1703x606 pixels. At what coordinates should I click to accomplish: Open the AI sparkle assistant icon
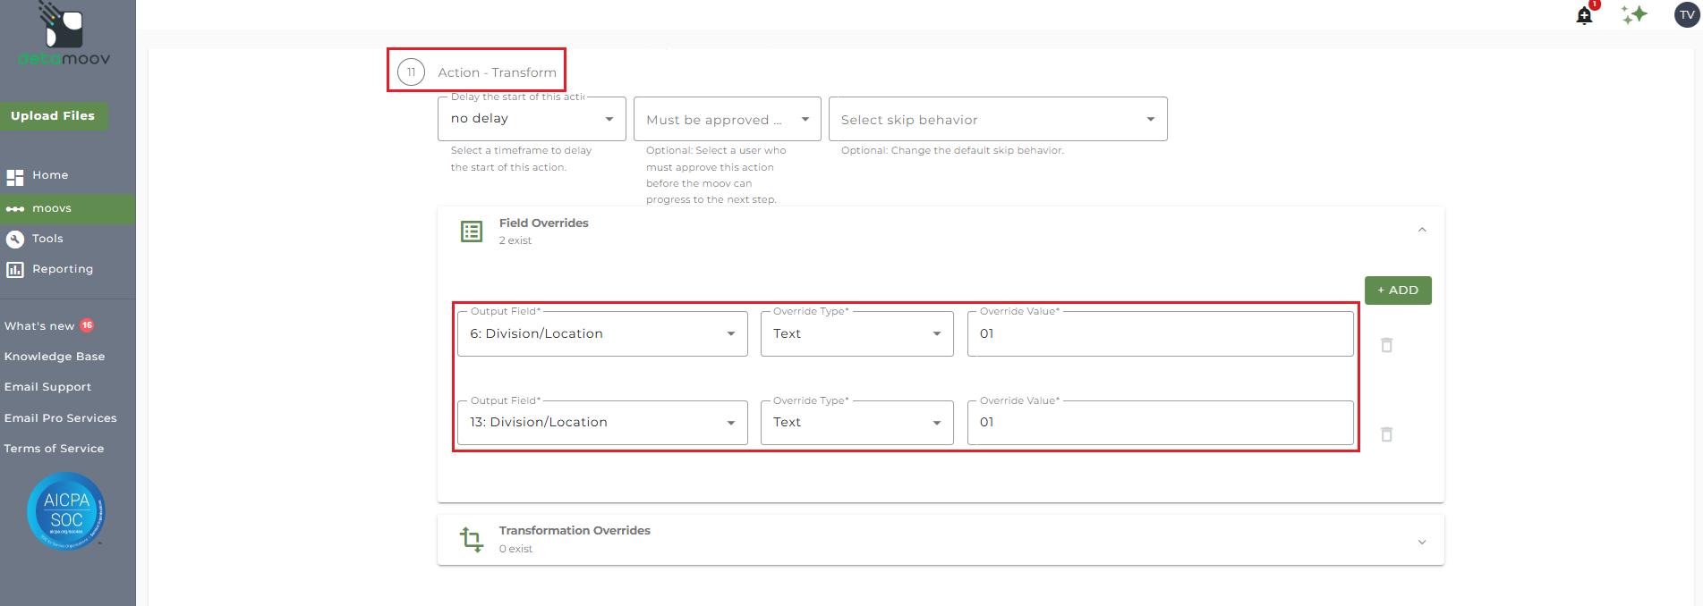(x=1634, y=14)
